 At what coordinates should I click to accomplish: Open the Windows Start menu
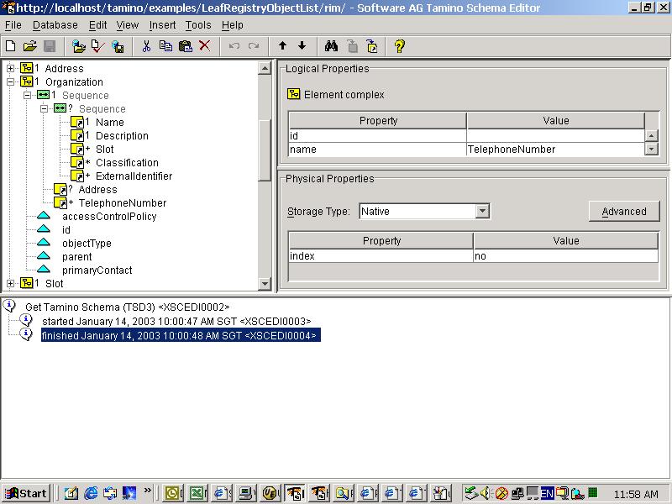26,493
